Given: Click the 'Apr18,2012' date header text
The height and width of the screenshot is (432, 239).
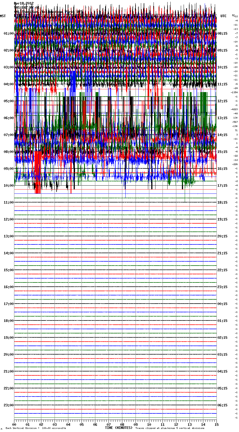Looking at the screenshot, I should coord(24,3).
